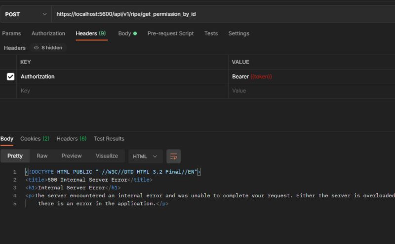Switch to the Params tab
Image resolution: width=395 pixels, height=244 pixels.
coord(11,33)
